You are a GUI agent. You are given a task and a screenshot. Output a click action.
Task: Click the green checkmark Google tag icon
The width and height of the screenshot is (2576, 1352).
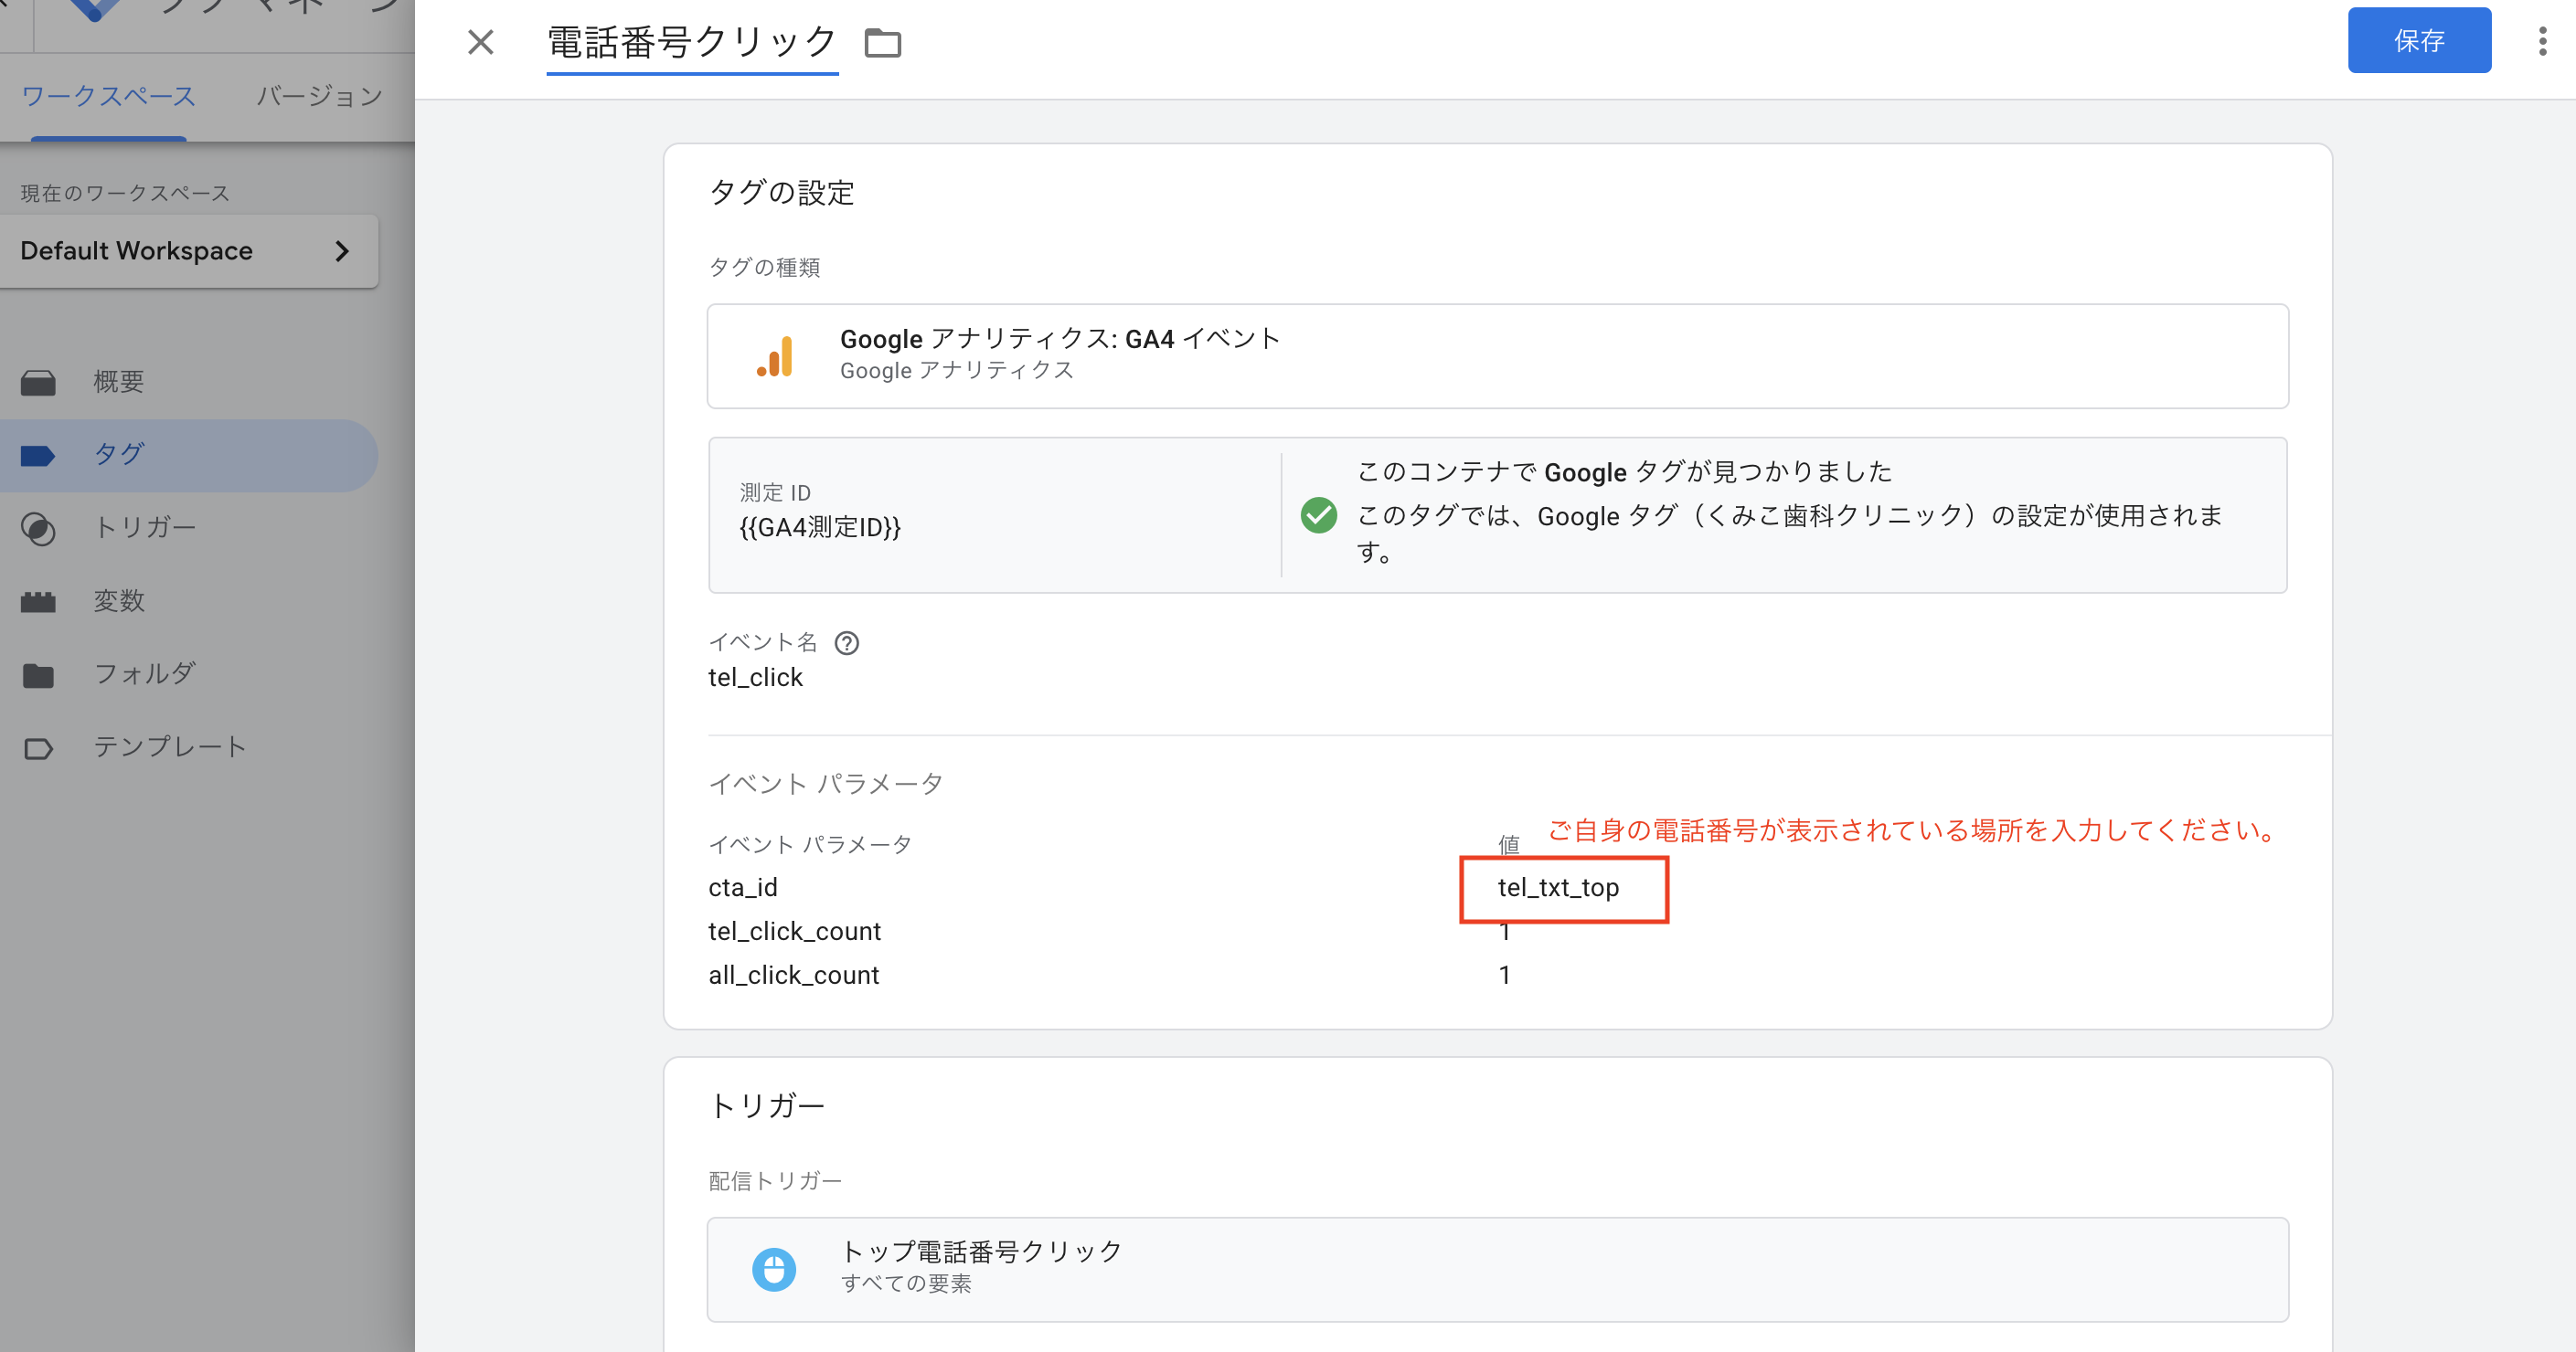pyautogui.click(x=1318, y=515)
